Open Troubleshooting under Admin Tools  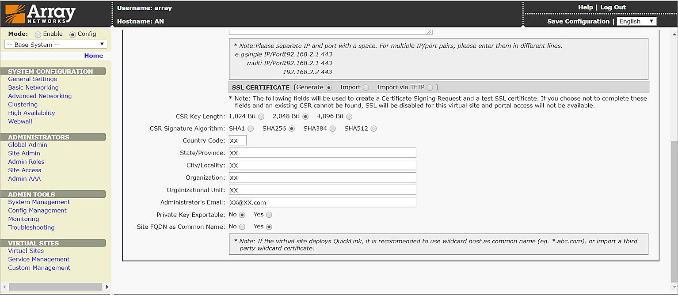pyautogui.click(x=31, y=227)
